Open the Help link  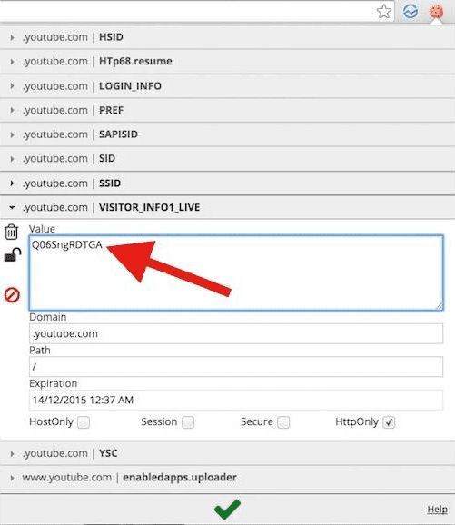[437, 510]
